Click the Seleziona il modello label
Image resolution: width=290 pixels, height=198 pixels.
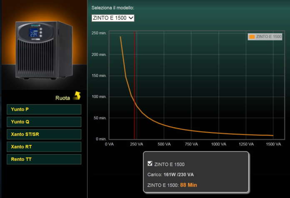[113, 8]
